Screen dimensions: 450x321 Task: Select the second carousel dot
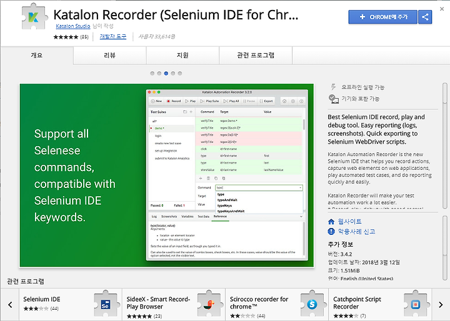point(159,74)
